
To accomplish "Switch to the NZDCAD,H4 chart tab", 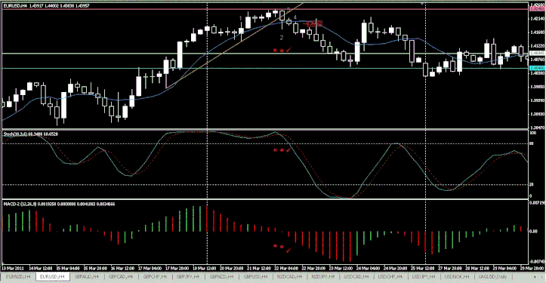I will (289, 277).
